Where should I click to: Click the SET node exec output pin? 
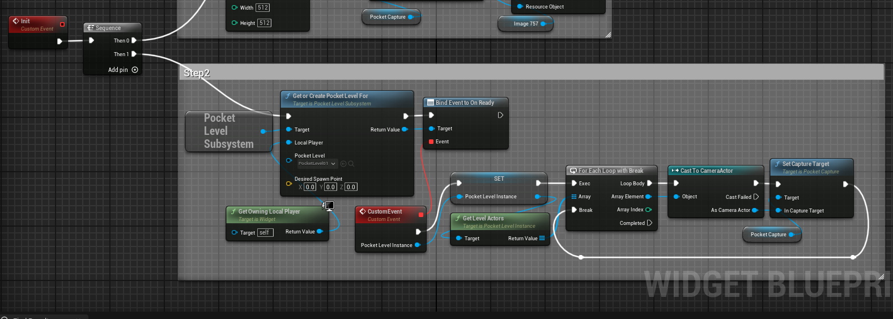tap(538, 183)
